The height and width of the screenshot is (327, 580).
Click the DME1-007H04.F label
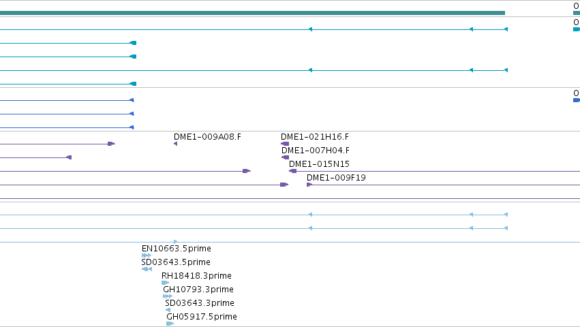(316, 151)
